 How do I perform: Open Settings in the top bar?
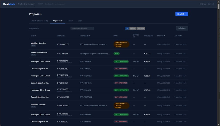coord(203,4)
